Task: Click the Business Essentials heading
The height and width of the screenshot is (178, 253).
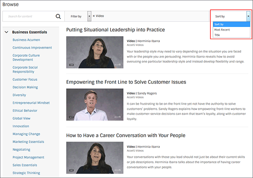Action: (x=30, y=32)
